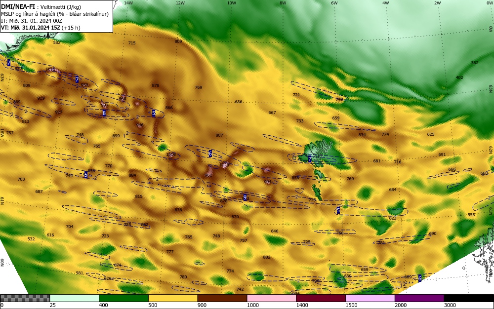
Task: Click the map value 625
Action: (431, 134)
